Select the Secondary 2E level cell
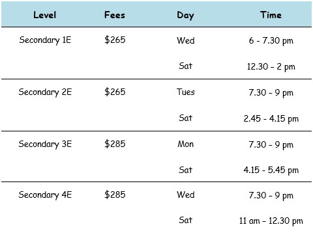The height and width of the screenshot is (242, 313). point(45,92)
